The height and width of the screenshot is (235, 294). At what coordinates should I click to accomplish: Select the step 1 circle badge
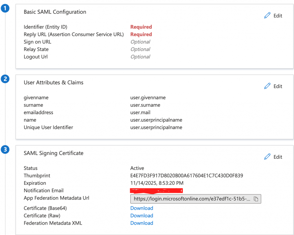coord(5,8)
